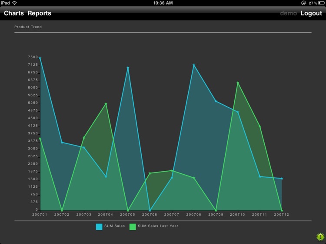326x244 pixels.
Task: Tap the 200706 x-axis label
Action: [x=150, y=215]
